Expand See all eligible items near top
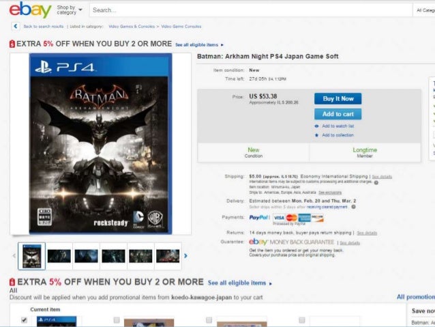The height and width of the screenshot is (327, 435). pyautogui.click(x=199, y=45)
